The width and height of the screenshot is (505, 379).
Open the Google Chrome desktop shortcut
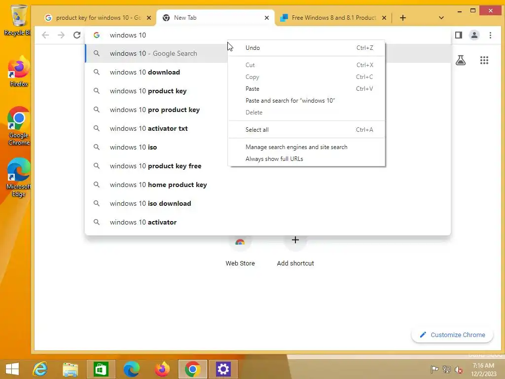click(x=19, y=126)
